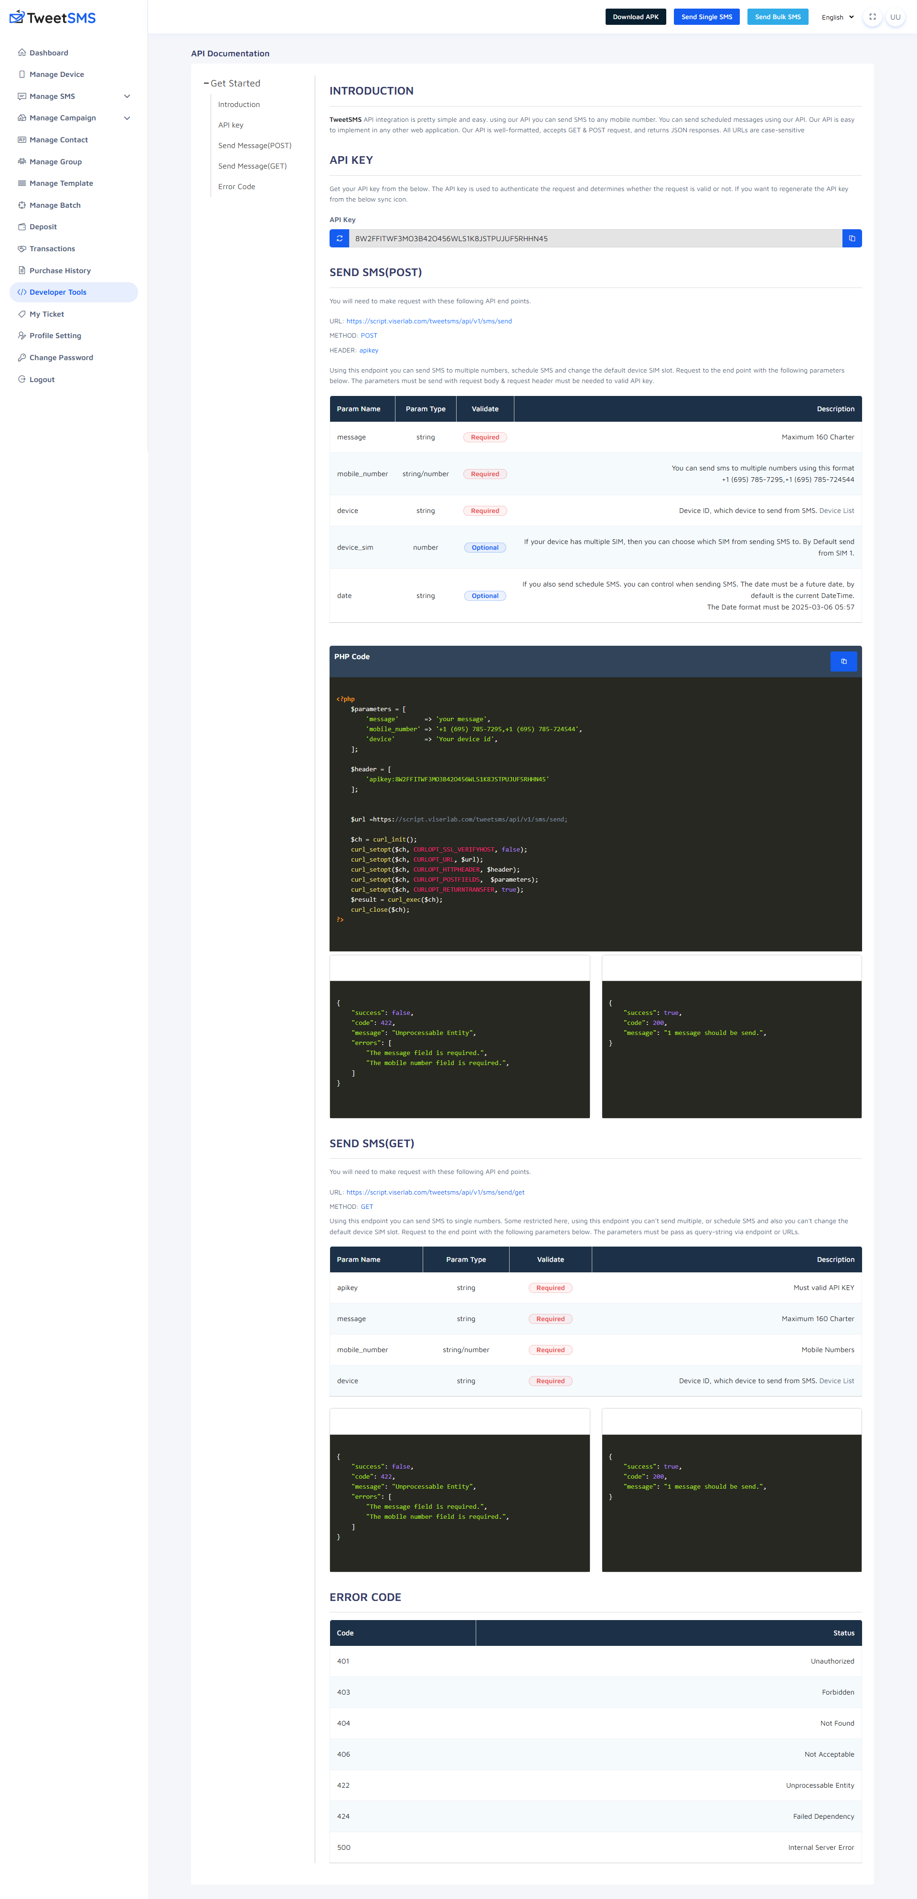Open My Ticket from sidebar
This screenshot has height=1899, width=917.
[46, 314]
